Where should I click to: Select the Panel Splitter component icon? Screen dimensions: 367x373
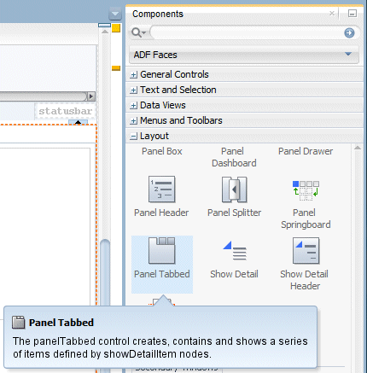(x=234, y=189)
